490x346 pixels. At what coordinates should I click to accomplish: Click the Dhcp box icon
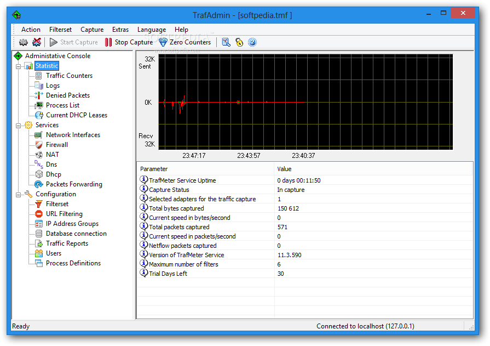(39, 174)
